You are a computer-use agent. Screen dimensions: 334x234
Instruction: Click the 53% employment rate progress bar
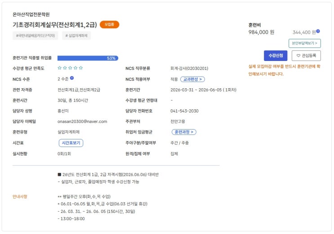[x=88, y=58]
